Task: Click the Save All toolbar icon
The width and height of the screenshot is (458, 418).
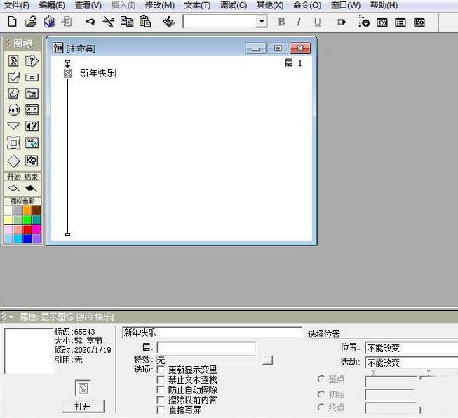Action: (50, 22)
